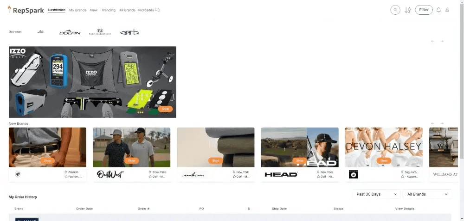The image size is (464, 221).
Task: Click the Microsites device icon
Action: tap(158, 10)
